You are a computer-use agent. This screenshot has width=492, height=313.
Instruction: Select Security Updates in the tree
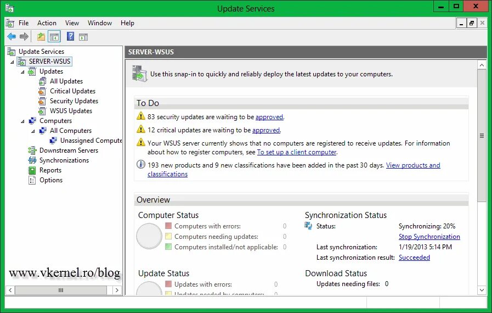point(74,101)
